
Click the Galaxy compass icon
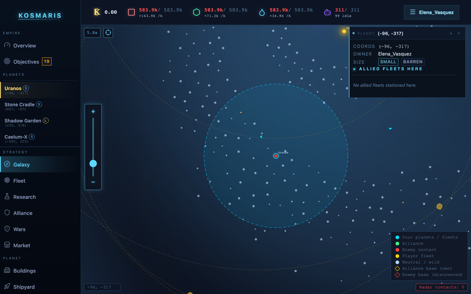pyautogui.click(x=7, y=164)
